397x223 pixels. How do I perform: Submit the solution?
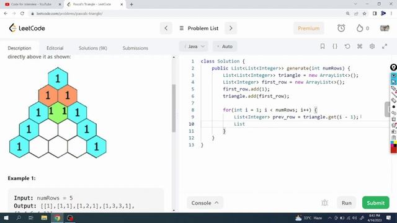[375, 203]
